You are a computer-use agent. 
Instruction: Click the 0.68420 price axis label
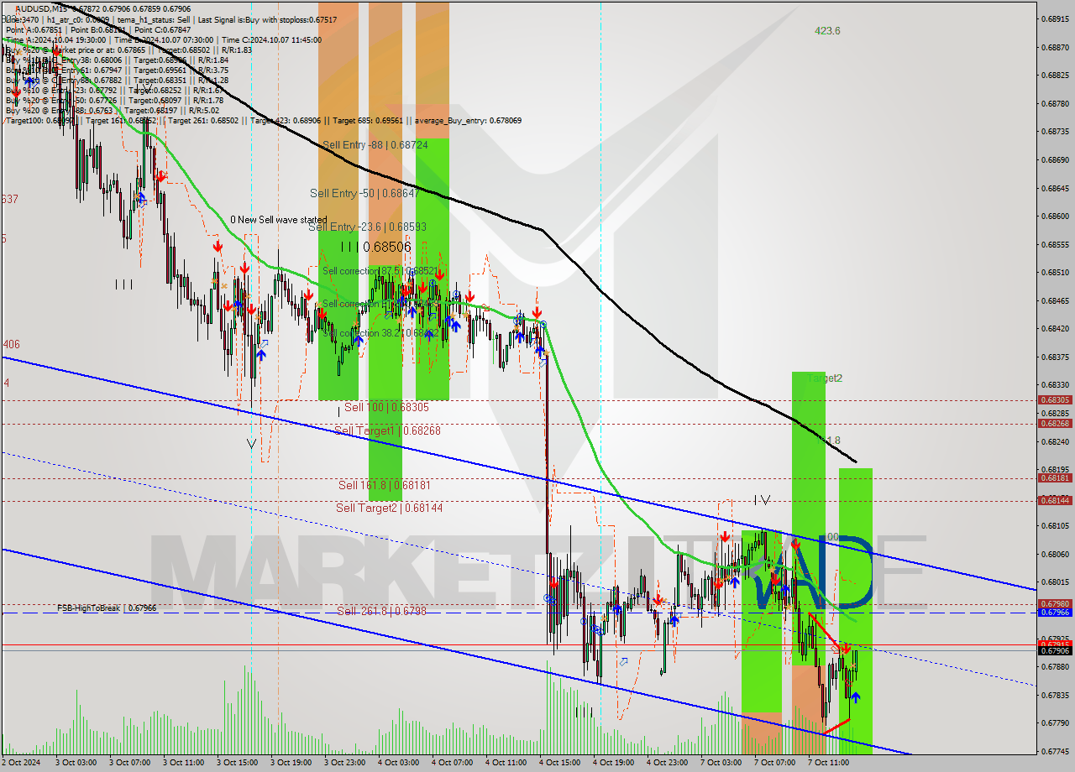point(1055,329)
